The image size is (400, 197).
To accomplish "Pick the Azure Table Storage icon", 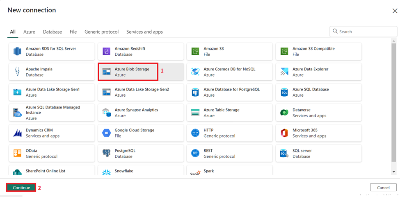I will pos(195,113).
